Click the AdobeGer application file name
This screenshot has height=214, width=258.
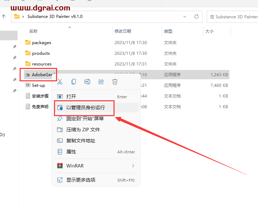tap(42, 74)
